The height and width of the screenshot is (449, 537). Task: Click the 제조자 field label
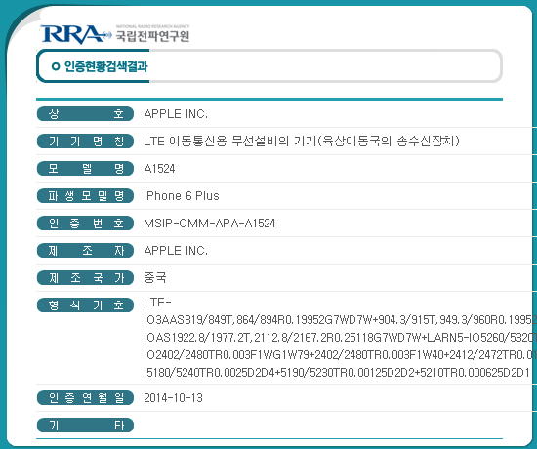click(85, 251)
